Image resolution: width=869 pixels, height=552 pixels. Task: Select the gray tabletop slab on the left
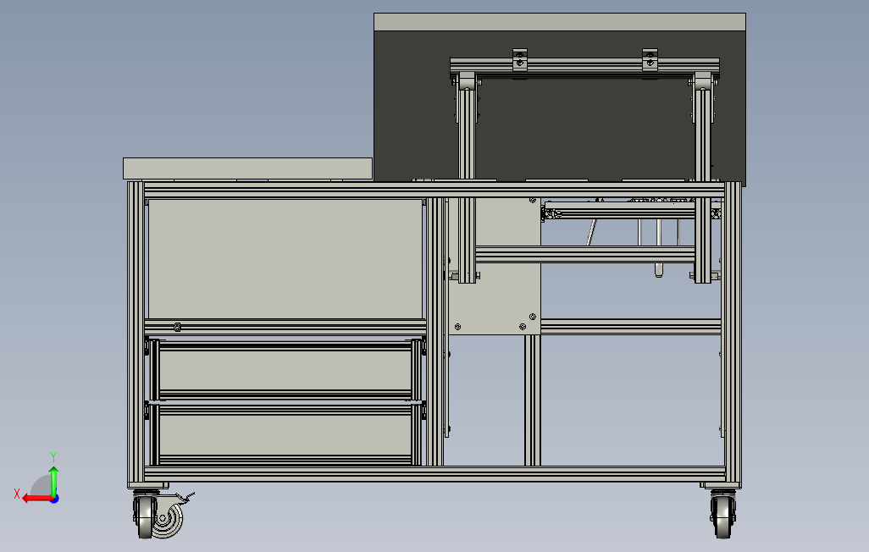point(247,168)
